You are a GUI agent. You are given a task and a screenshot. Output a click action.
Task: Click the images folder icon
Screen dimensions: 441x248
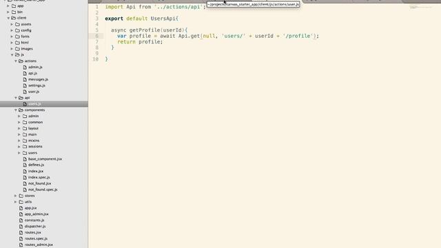[x=17, y=49]
